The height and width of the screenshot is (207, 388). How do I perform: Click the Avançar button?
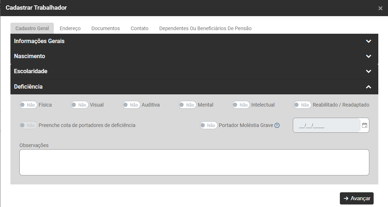point(357,198)
